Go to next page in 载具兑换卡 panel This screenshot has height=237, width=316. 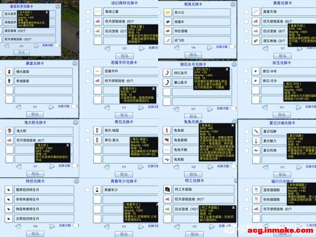click(x=210, y=47)
